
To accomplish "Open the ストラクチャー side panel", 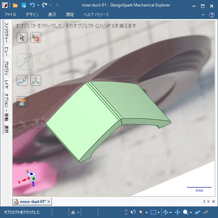I will [6, 34].
